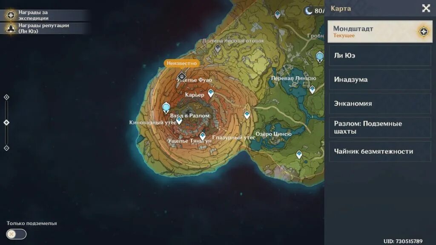
Task: Open 'Разлом: Подземные шахты' map
Action: tap(380, 128)
